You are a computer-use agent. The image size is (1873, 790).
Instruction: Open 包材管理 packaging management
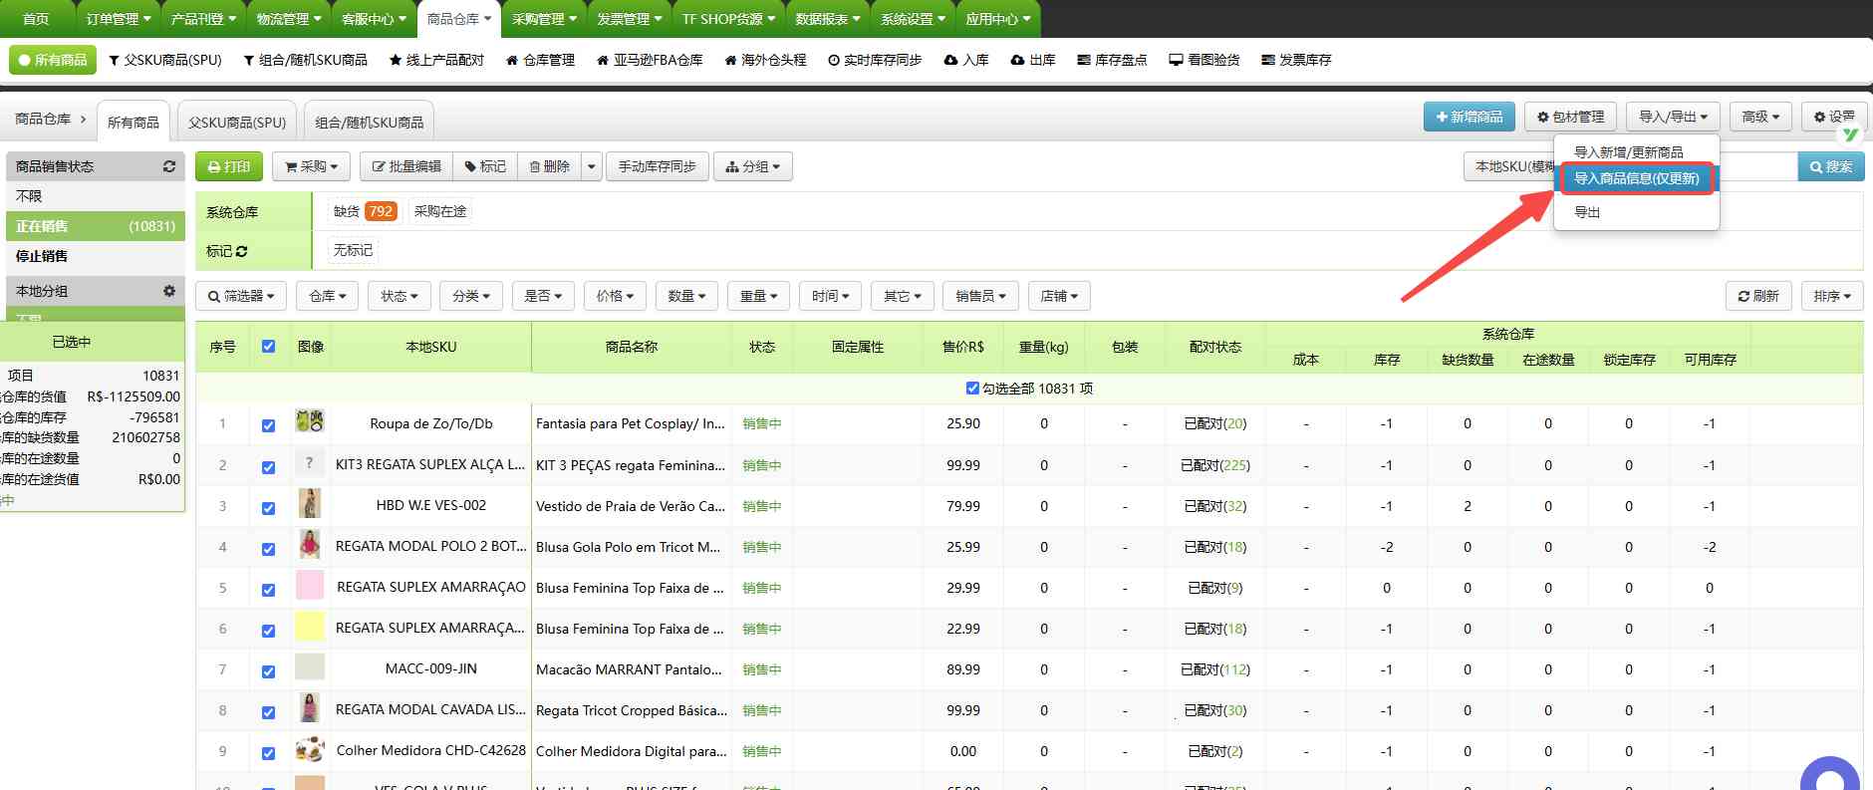1570,117
